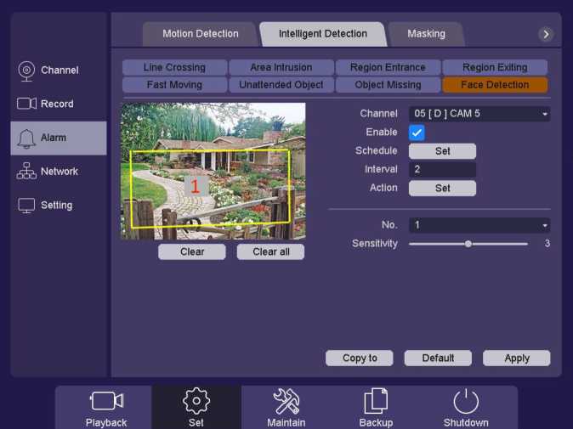Click the Alarm bell icon
Viewport: 573px width, 429px height.
[x=26, y=138]
